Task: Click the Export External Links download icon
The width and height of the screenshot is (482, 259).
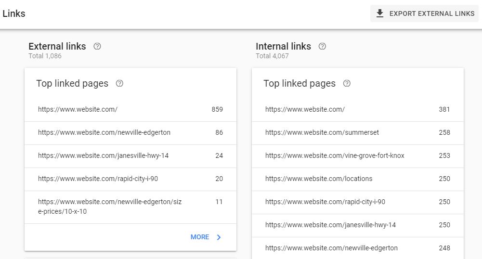Action: click(x=380, y=13)
